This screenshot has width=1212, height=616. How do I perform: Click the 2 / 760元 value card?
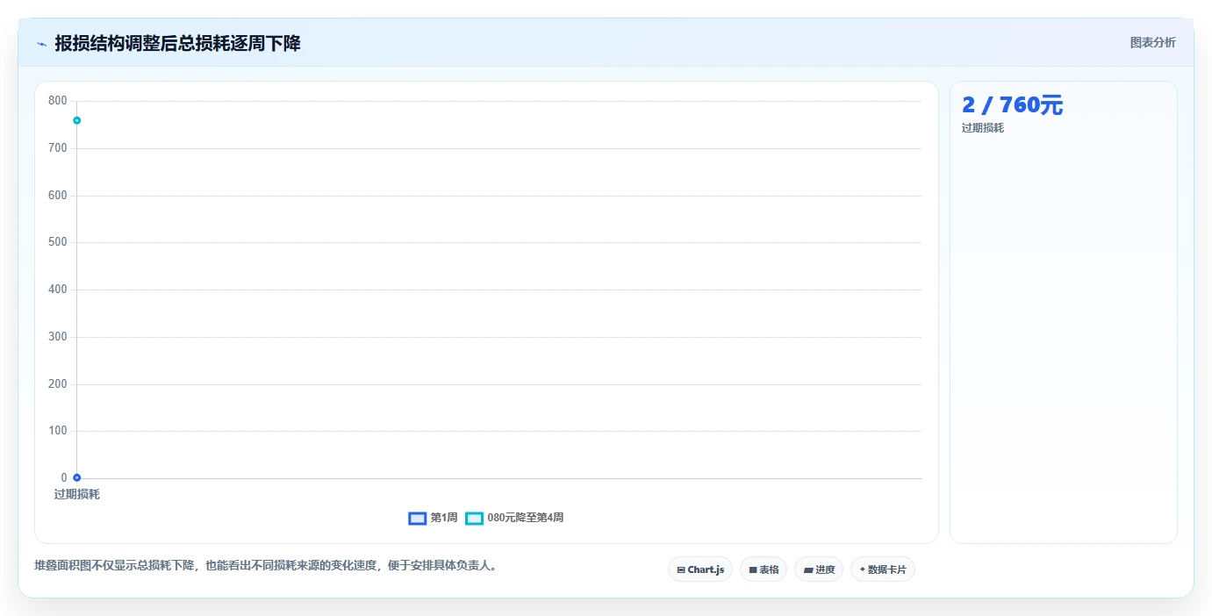(1012, 105)
